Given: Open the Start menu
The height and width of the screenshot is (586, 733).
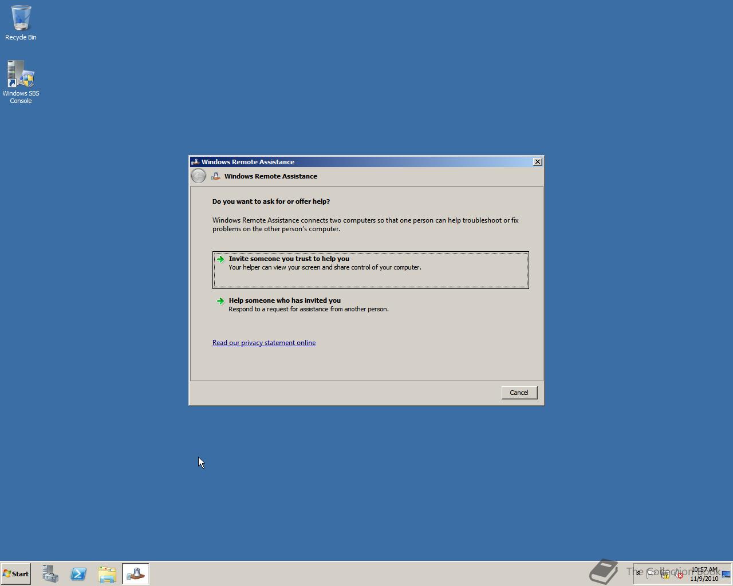Looking at the screenshot, I should (x=15, y=574).
